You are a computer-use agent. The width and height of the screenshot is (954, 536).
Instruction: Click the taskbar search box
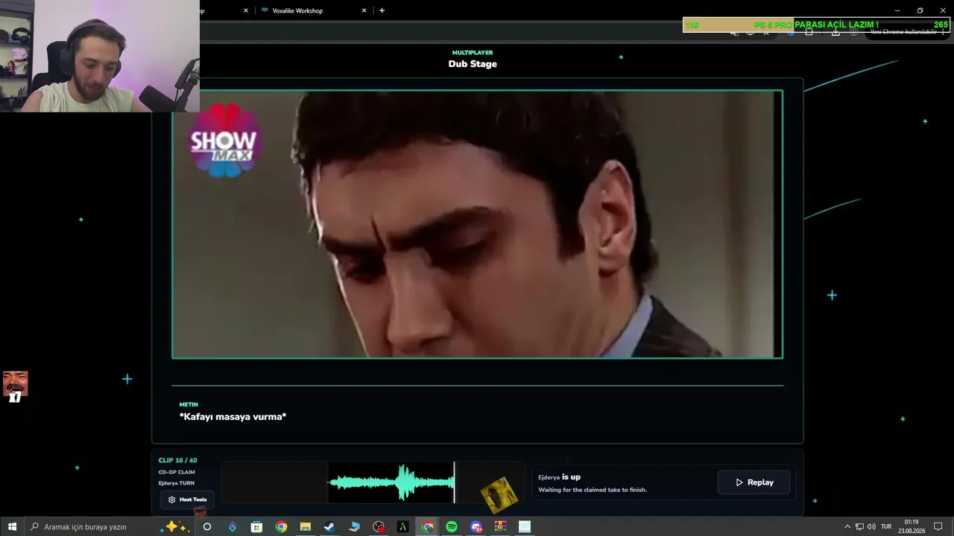[x=110, y=526]
